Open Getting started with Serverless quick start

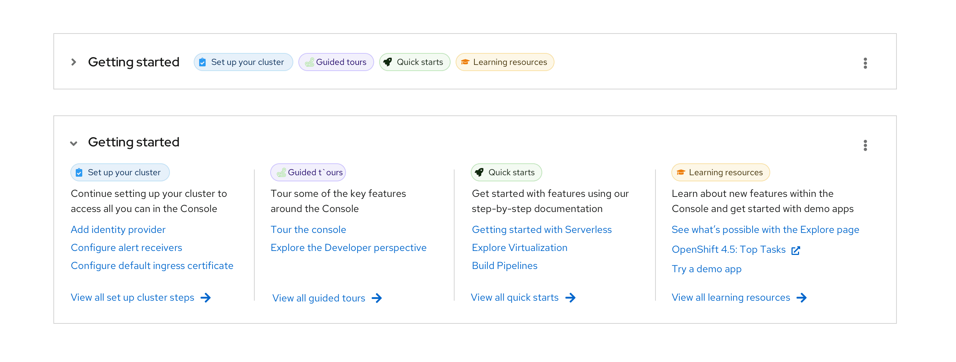(541, 230)
